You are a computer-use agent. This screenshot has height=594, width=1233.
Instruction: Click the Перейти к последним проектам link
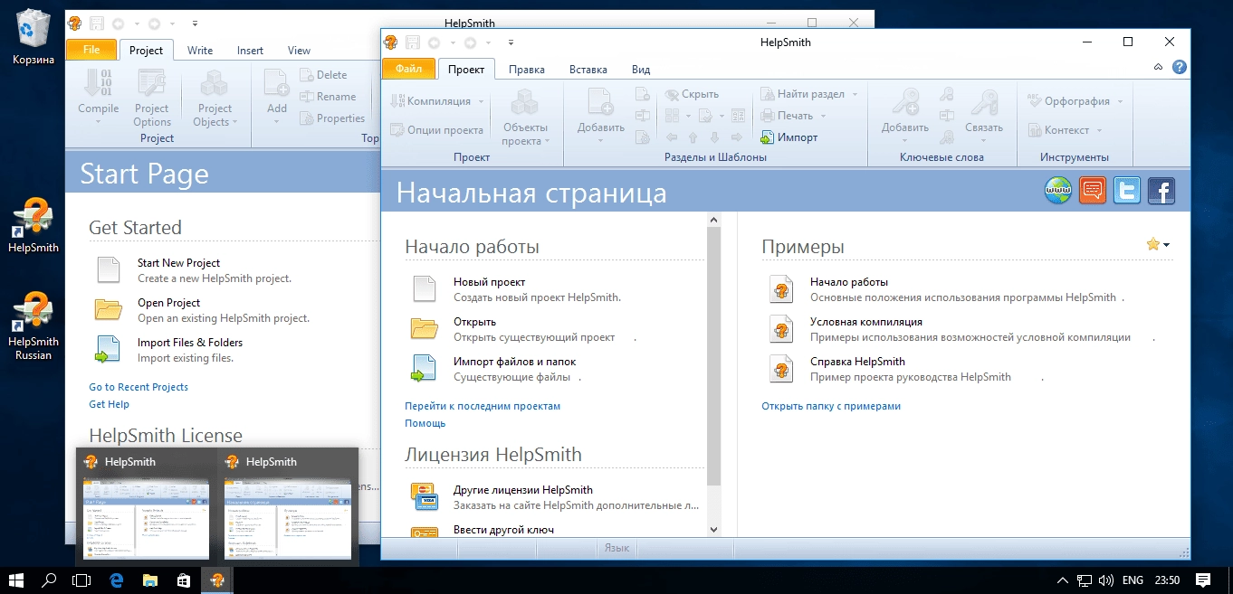click(x=483, y=406)
